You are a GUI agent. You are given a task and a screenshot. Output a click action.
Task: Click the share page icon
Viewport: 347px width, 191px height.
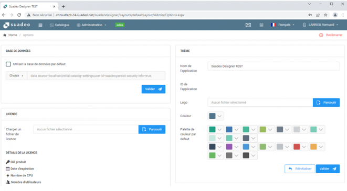[x=318, y=15]
